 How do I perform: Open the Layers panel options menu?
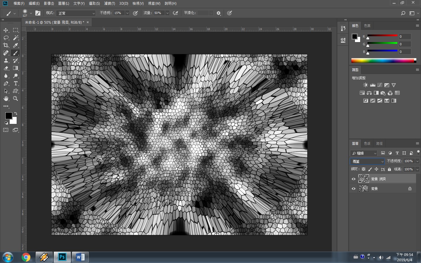pos(417,143)
